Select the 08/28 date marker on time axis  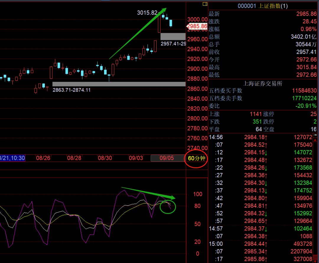(x=74, y=158)
